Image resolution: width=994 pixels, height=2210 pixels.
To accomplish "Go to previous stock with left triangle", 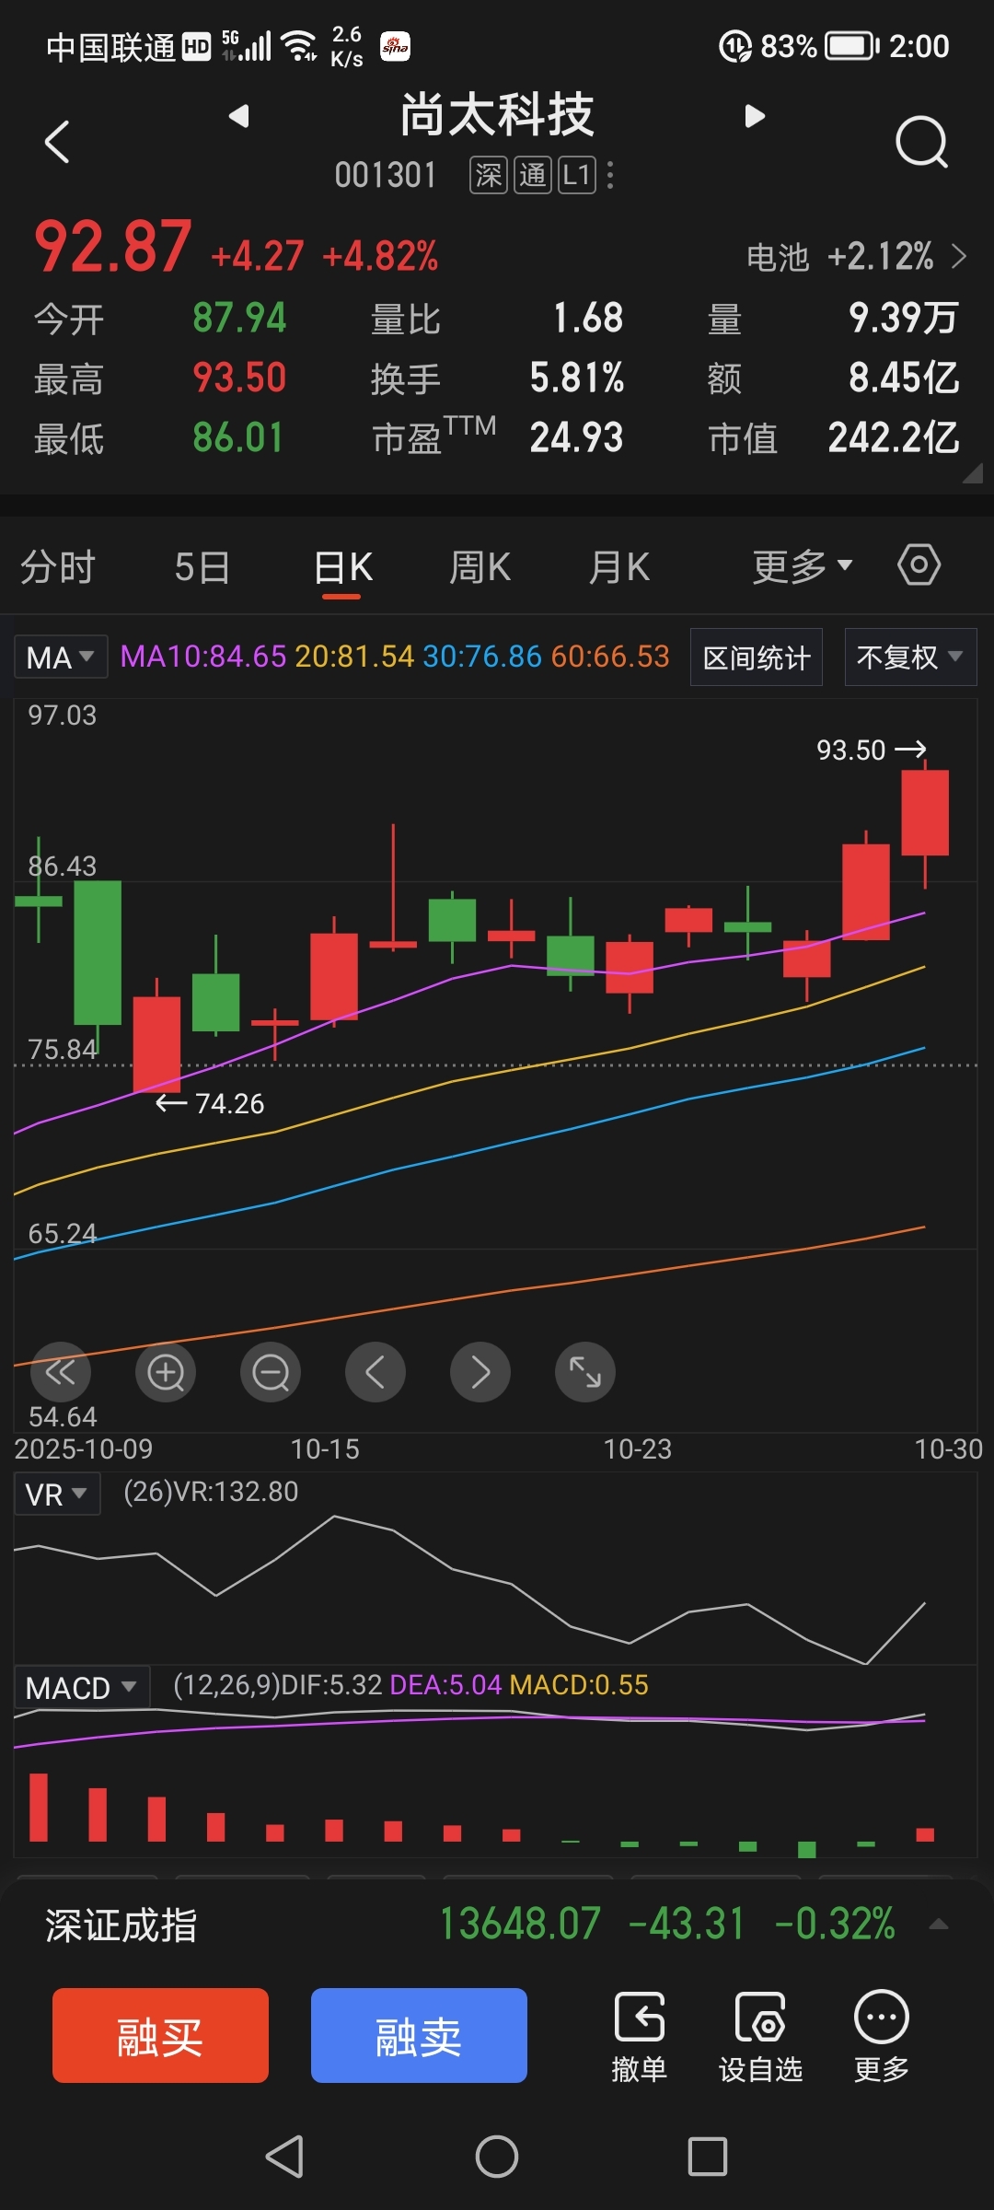I will [x=239, y=116].
